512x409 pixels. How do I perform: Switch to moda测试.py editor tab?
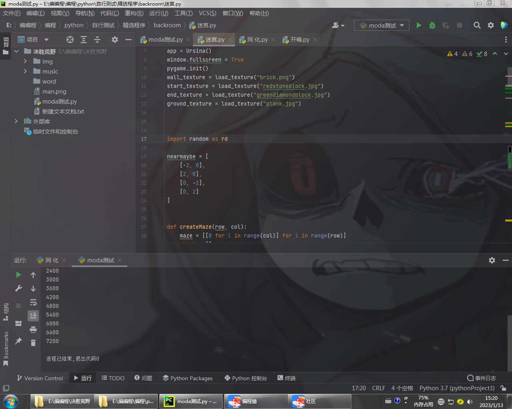pyautogui.click(x=165, y=40)
